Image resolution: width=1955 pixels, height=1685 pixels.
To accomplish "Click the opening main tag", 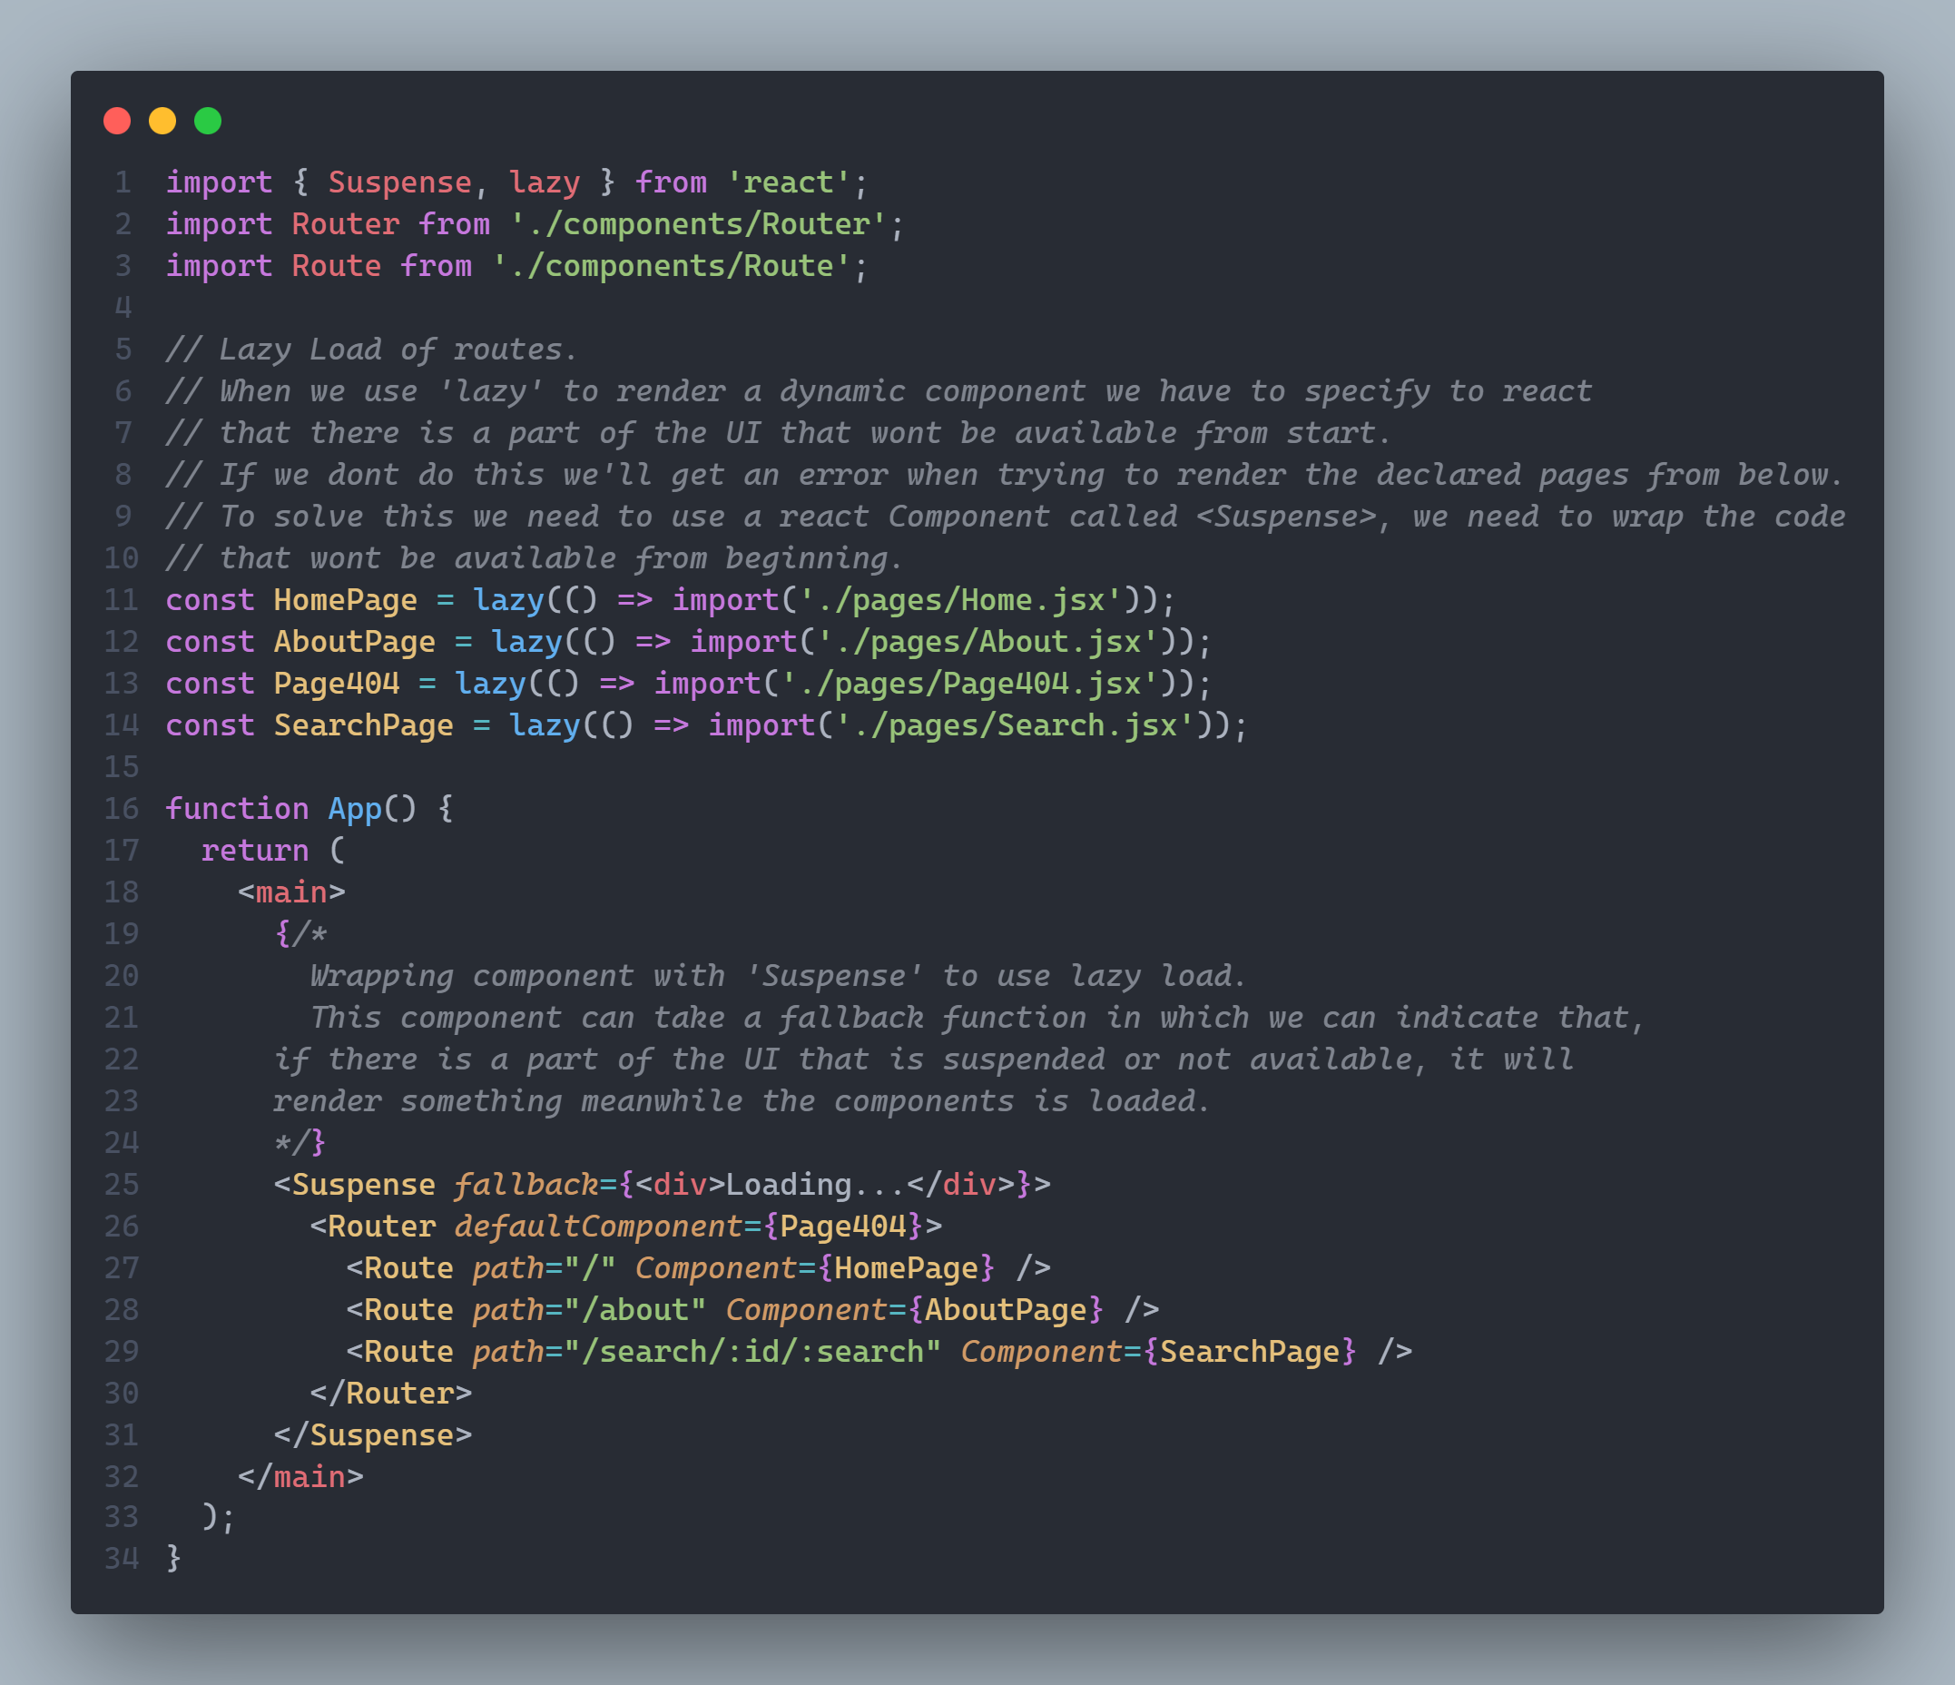I will tap(291, 892).
